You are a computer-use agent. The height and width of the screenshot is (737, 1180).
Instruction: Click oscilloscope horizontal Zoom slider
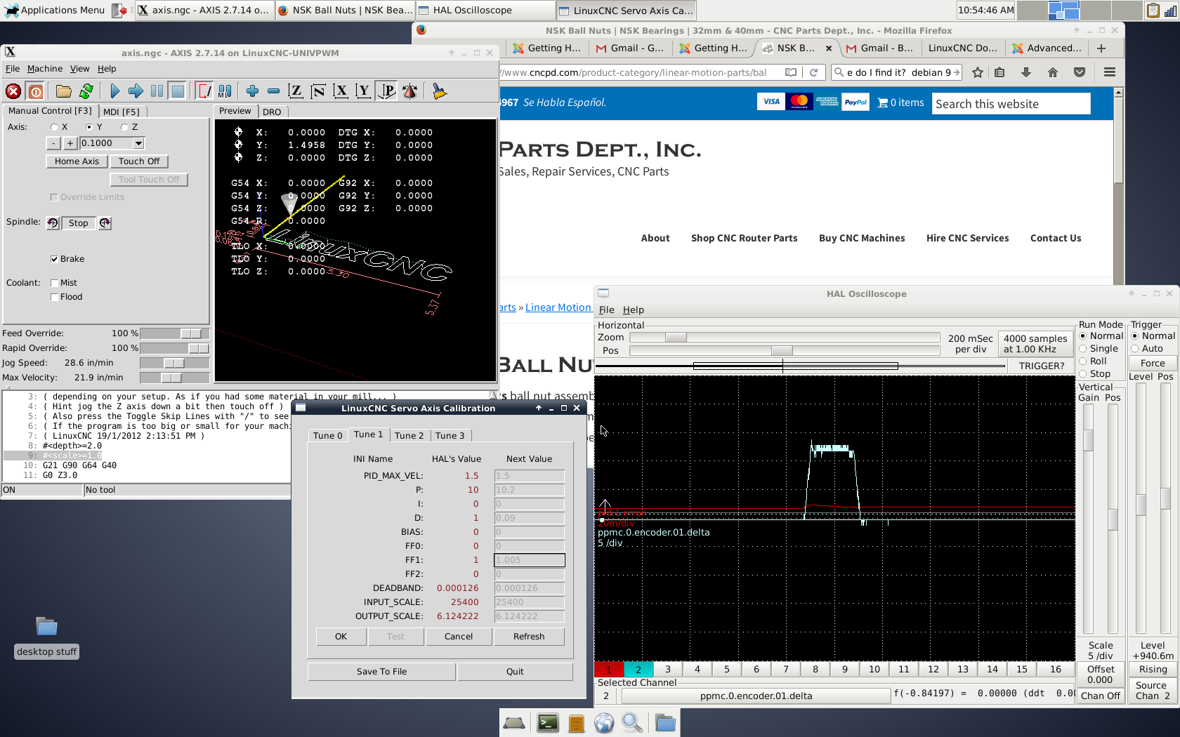click(x=785, y=338)
